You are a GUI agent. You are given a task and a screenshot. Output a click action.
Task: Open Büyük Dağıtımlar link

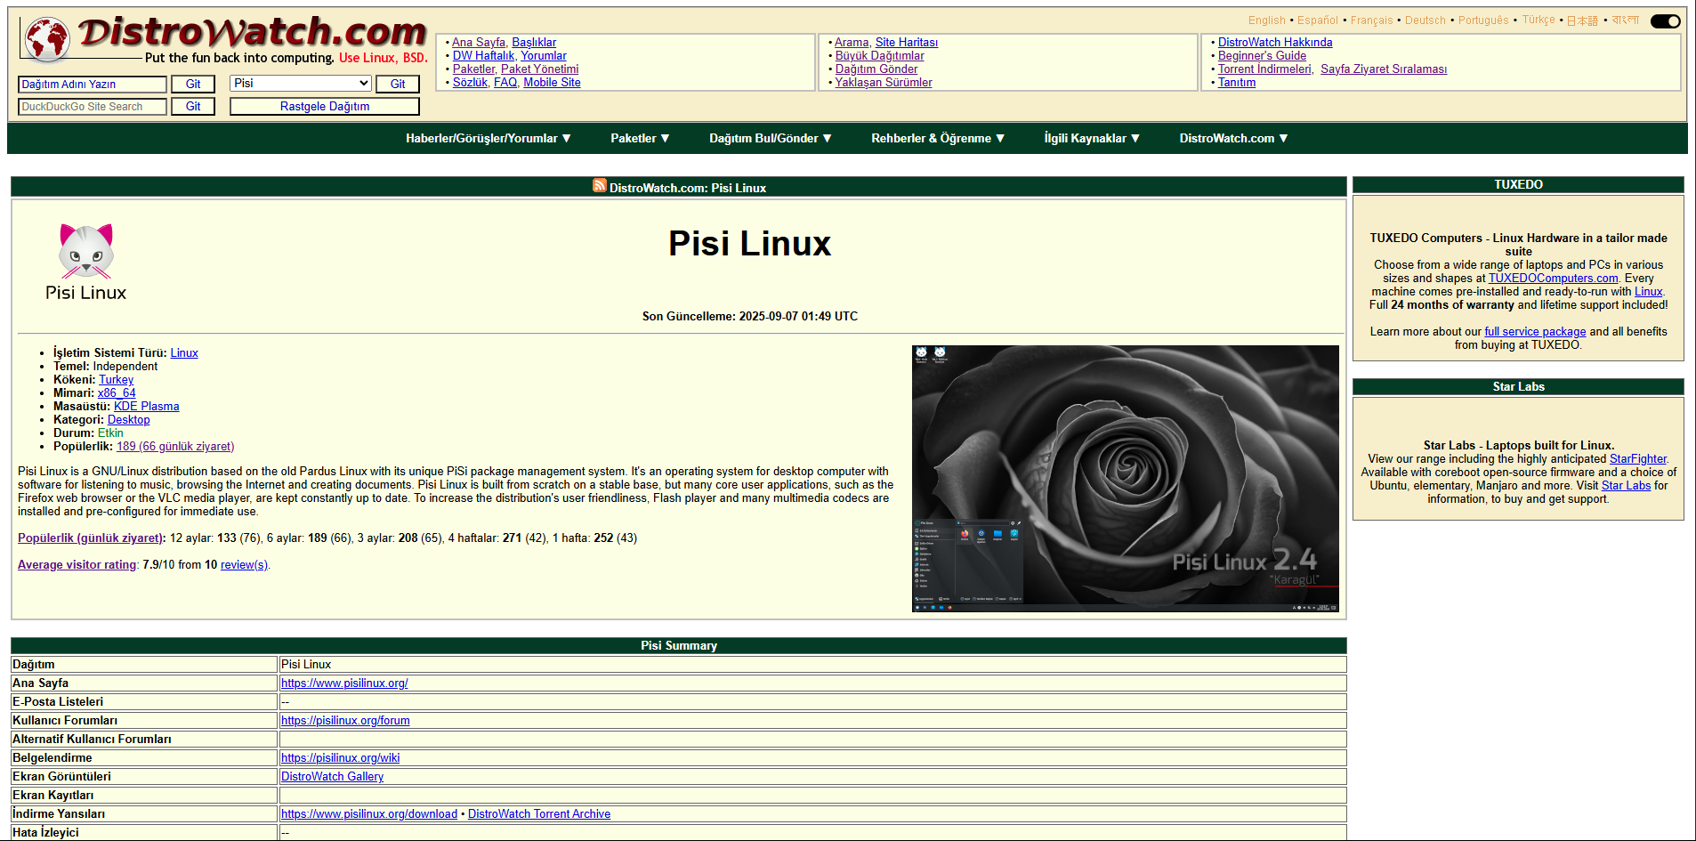click(879, 55)
